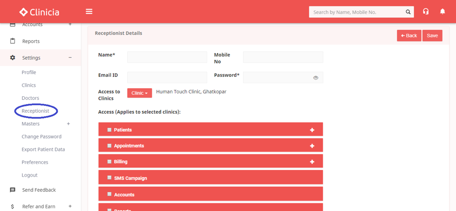Expand the Refer and Earn menu
456x211 pixels.
tap(70, 206)
